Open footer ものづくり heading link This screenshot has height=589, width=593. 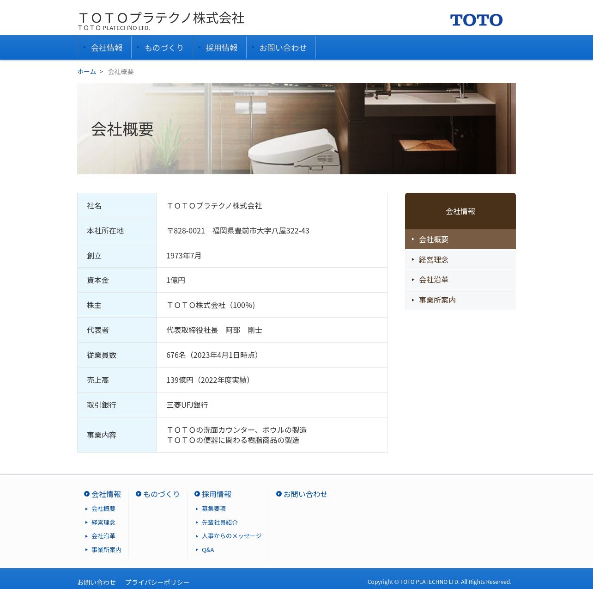[x=162, y=494]
